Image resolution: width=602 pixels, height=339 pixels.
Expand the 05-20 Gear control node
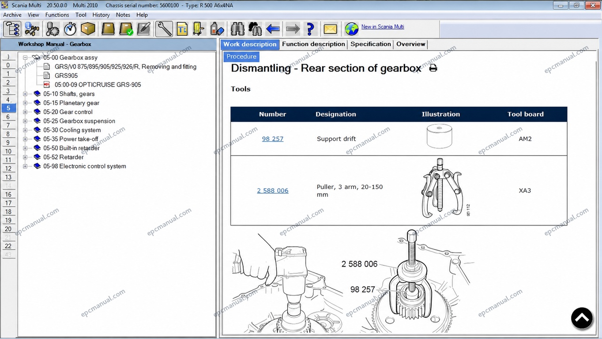(x=25, y=112)
